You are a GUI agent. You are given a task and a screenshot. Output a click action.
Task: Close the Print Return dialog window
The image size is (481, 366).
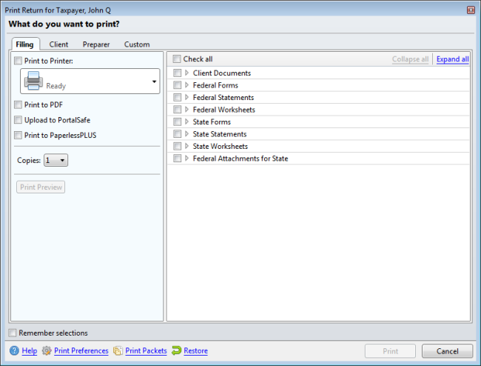(x=471, y=10)
